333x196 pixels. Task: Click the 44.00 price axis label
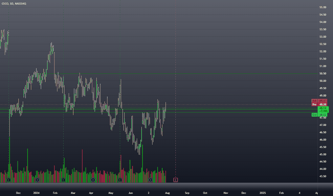coord(323,169)
